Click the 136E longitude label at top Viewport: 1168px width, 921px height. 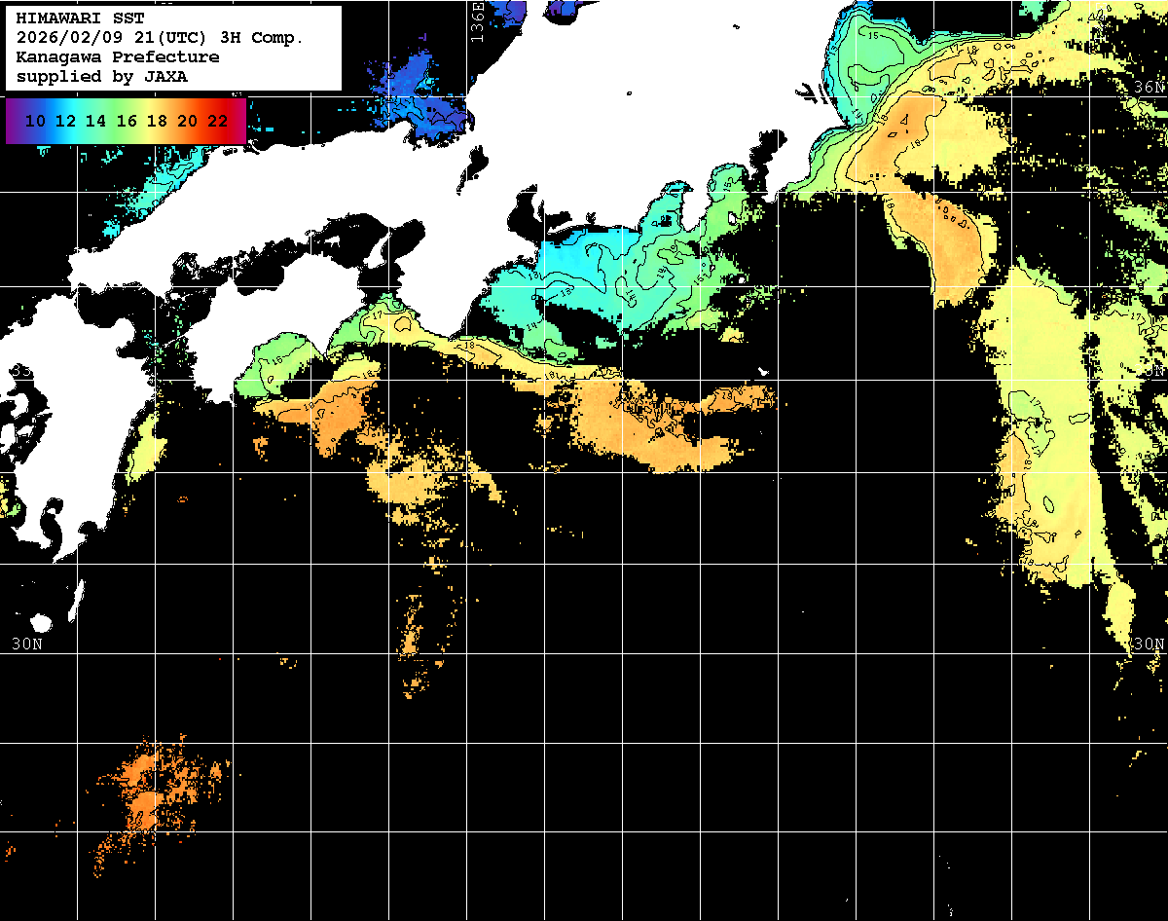coord(477,19)
